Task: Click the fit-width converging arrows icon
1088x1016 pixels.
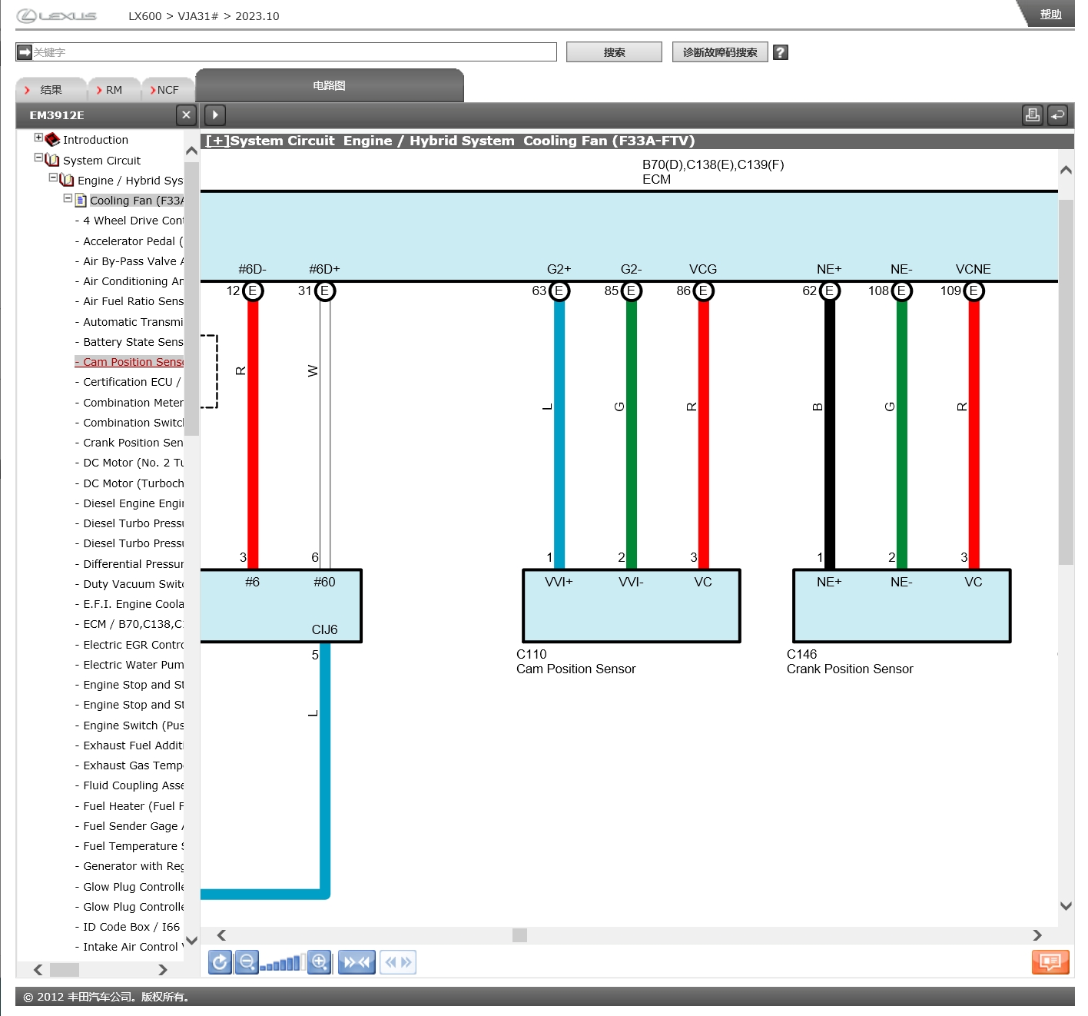Action: click(357, 962)
